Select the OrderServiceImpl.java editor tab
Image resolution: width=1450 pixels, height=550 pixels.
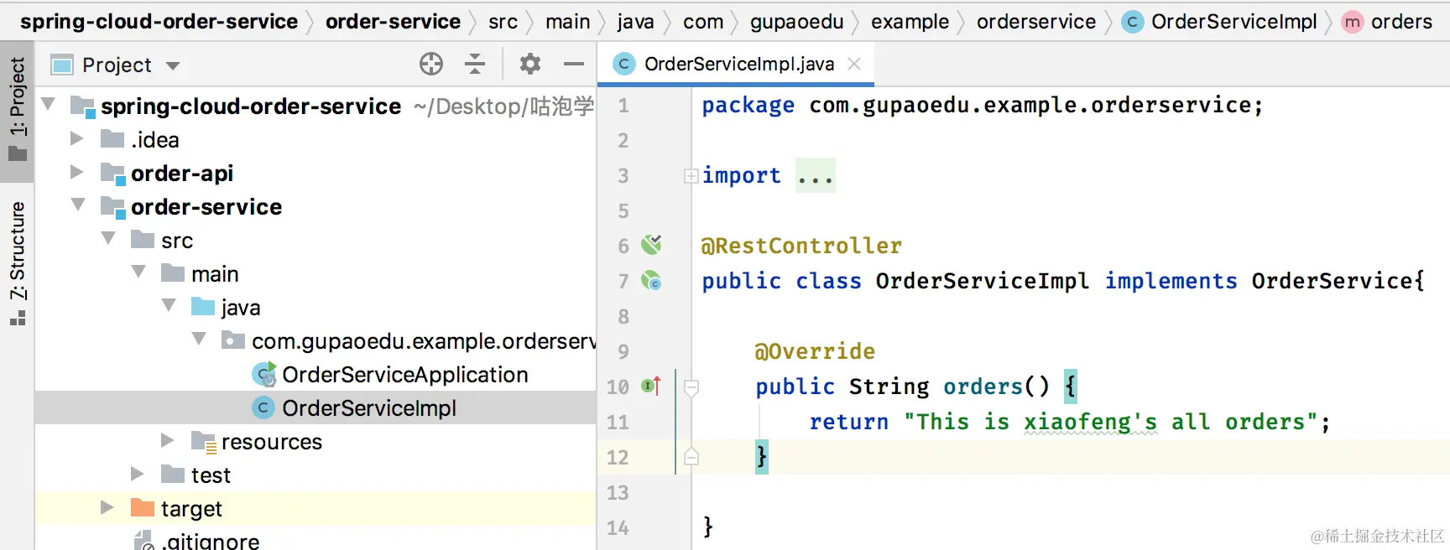click(x=736, y=64)
